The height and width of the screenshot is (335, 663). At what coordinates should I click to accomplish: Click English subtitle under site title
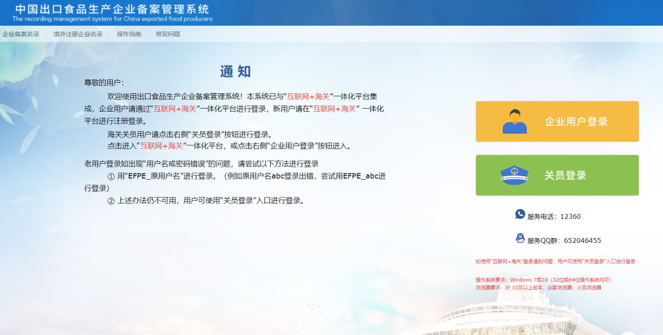tap(112, 19)
